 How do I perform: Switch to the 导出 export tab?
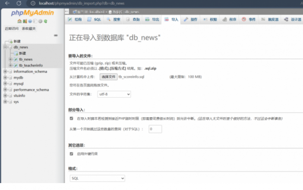[x=152, y=19]
